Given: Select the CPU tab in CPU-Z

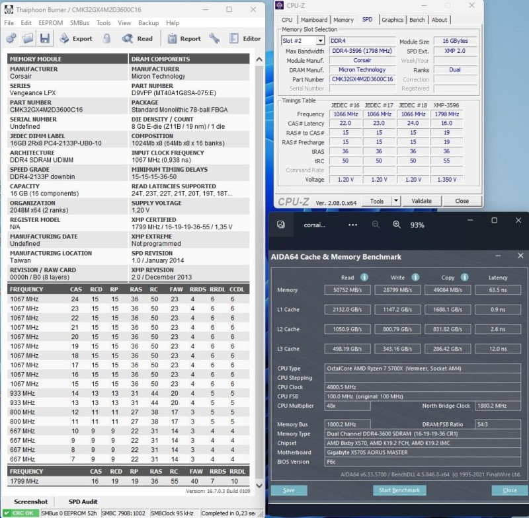Looking at the screenshot, I should (x=287, y=20).
